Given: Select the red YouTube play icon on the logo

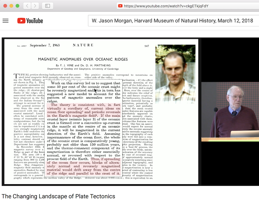Looking at the screenshot, I should 22,20.
